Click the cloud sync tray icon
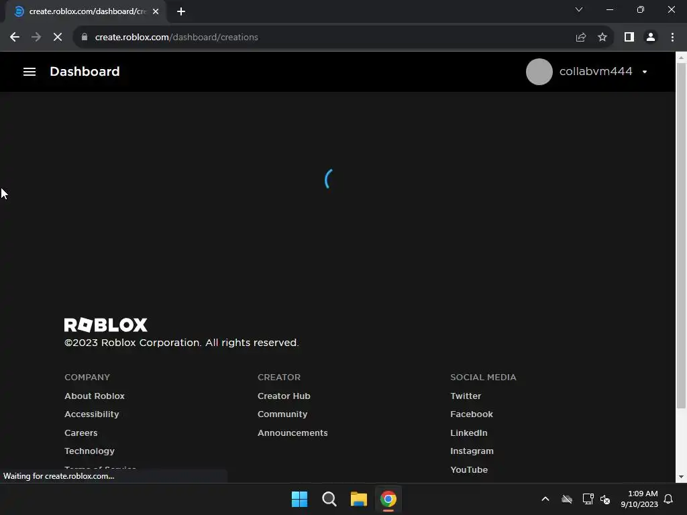687x515 pixels. click(x=566, y=499)
